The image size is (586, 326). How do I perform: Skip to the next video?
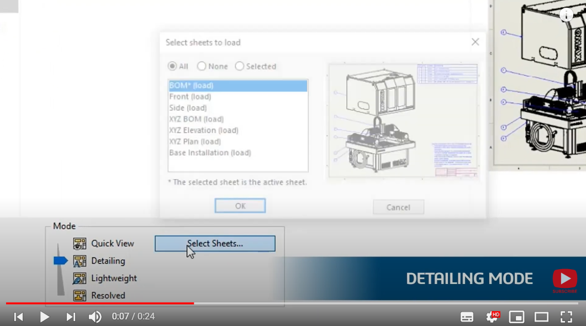click(x=70, y=317)
